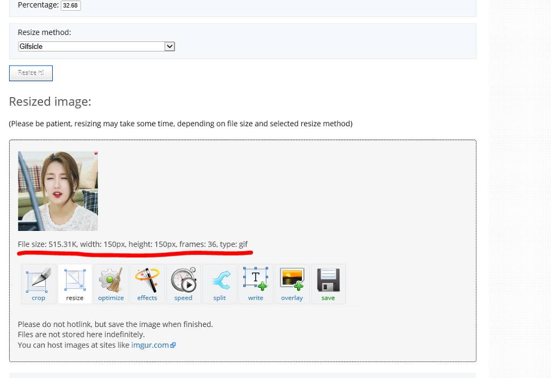Viewport: 551px width, 378px height.
Task: Click the external link icon beside imgur.com
Action: (173, 345)
